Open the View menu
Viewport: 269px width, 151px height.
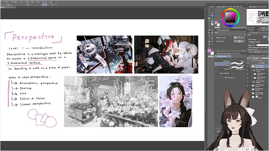point(33,2)
